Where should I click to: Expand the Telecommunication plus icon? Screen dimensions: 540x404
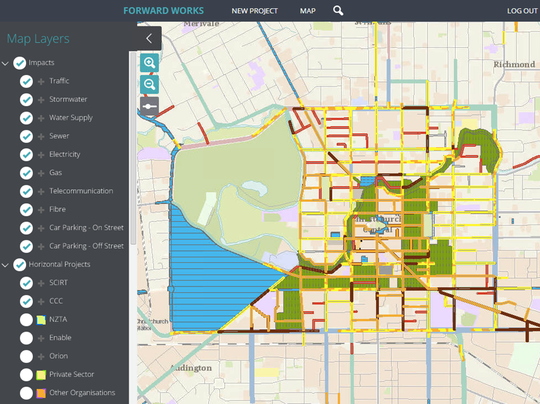(41, 191)
